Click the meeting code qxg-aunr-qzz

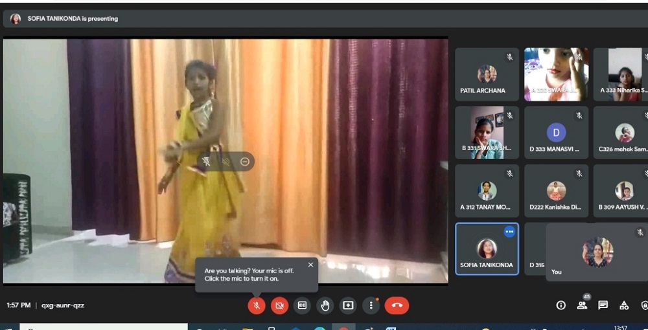(x=63, y=305)
